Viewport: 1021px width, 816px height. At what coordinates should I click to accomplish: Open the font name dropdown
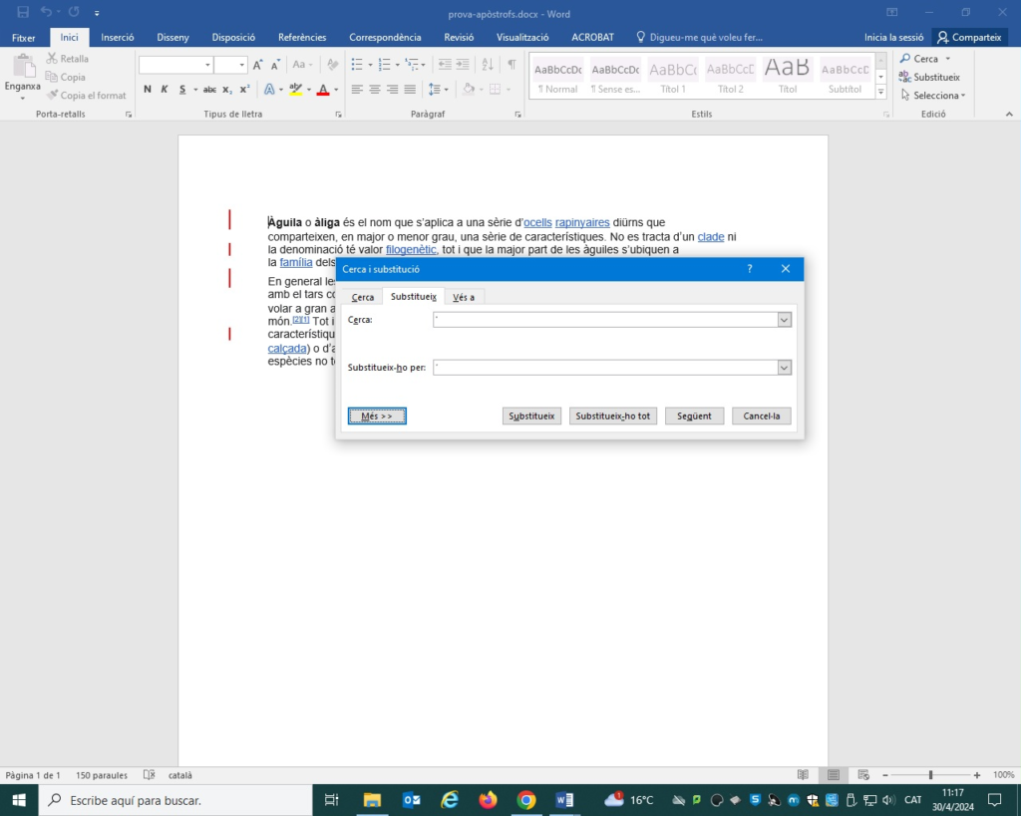coord(207,65)
